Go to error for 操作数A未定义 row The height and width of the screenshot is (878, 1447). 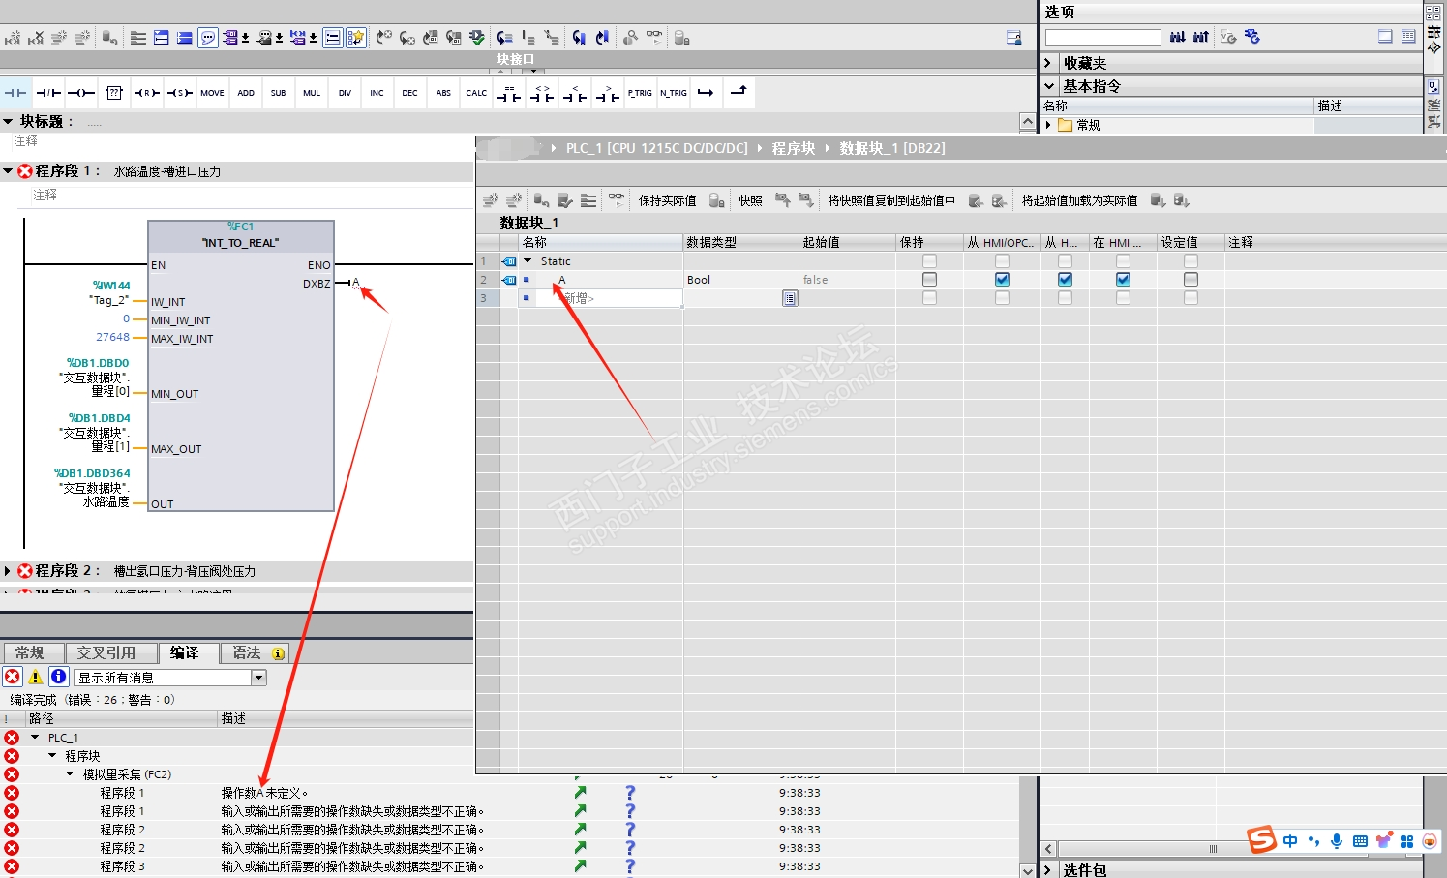pos(580,792)
